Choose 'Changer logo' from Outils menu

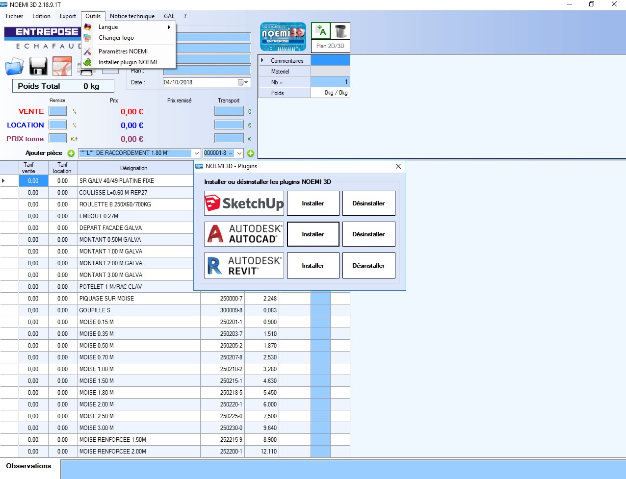[x=129, y=38]
